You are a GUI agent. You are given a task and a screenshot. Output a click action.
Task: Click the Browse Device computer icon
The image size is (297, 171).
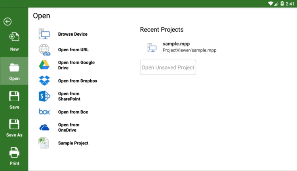(44, 34)
